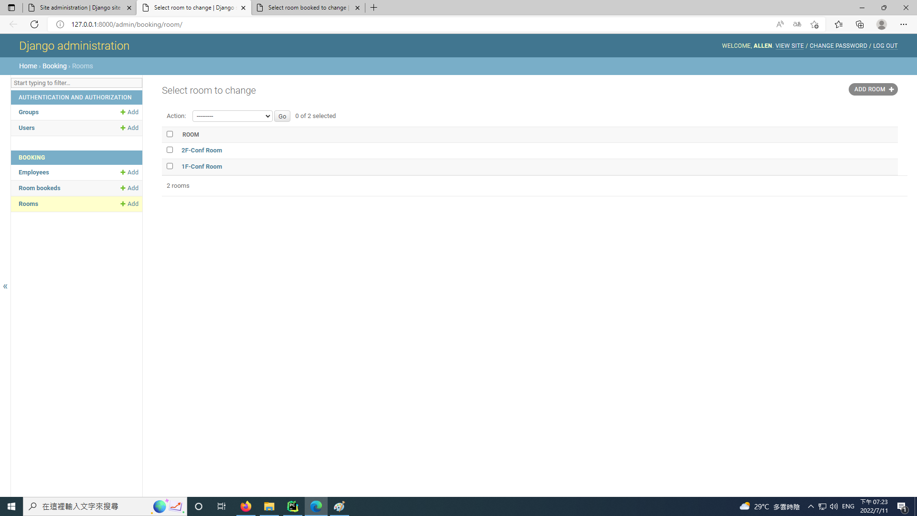Toggle checkbox next to 1F-Conf Room
917x516 pixels.
point(170,166)
